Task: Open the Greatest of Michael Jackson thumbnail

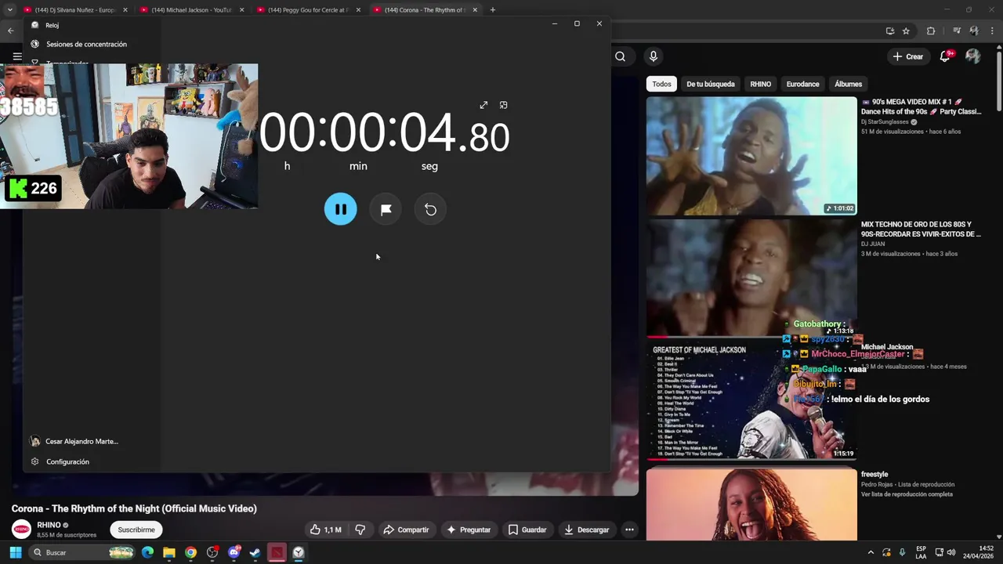Action: (751, 399)
